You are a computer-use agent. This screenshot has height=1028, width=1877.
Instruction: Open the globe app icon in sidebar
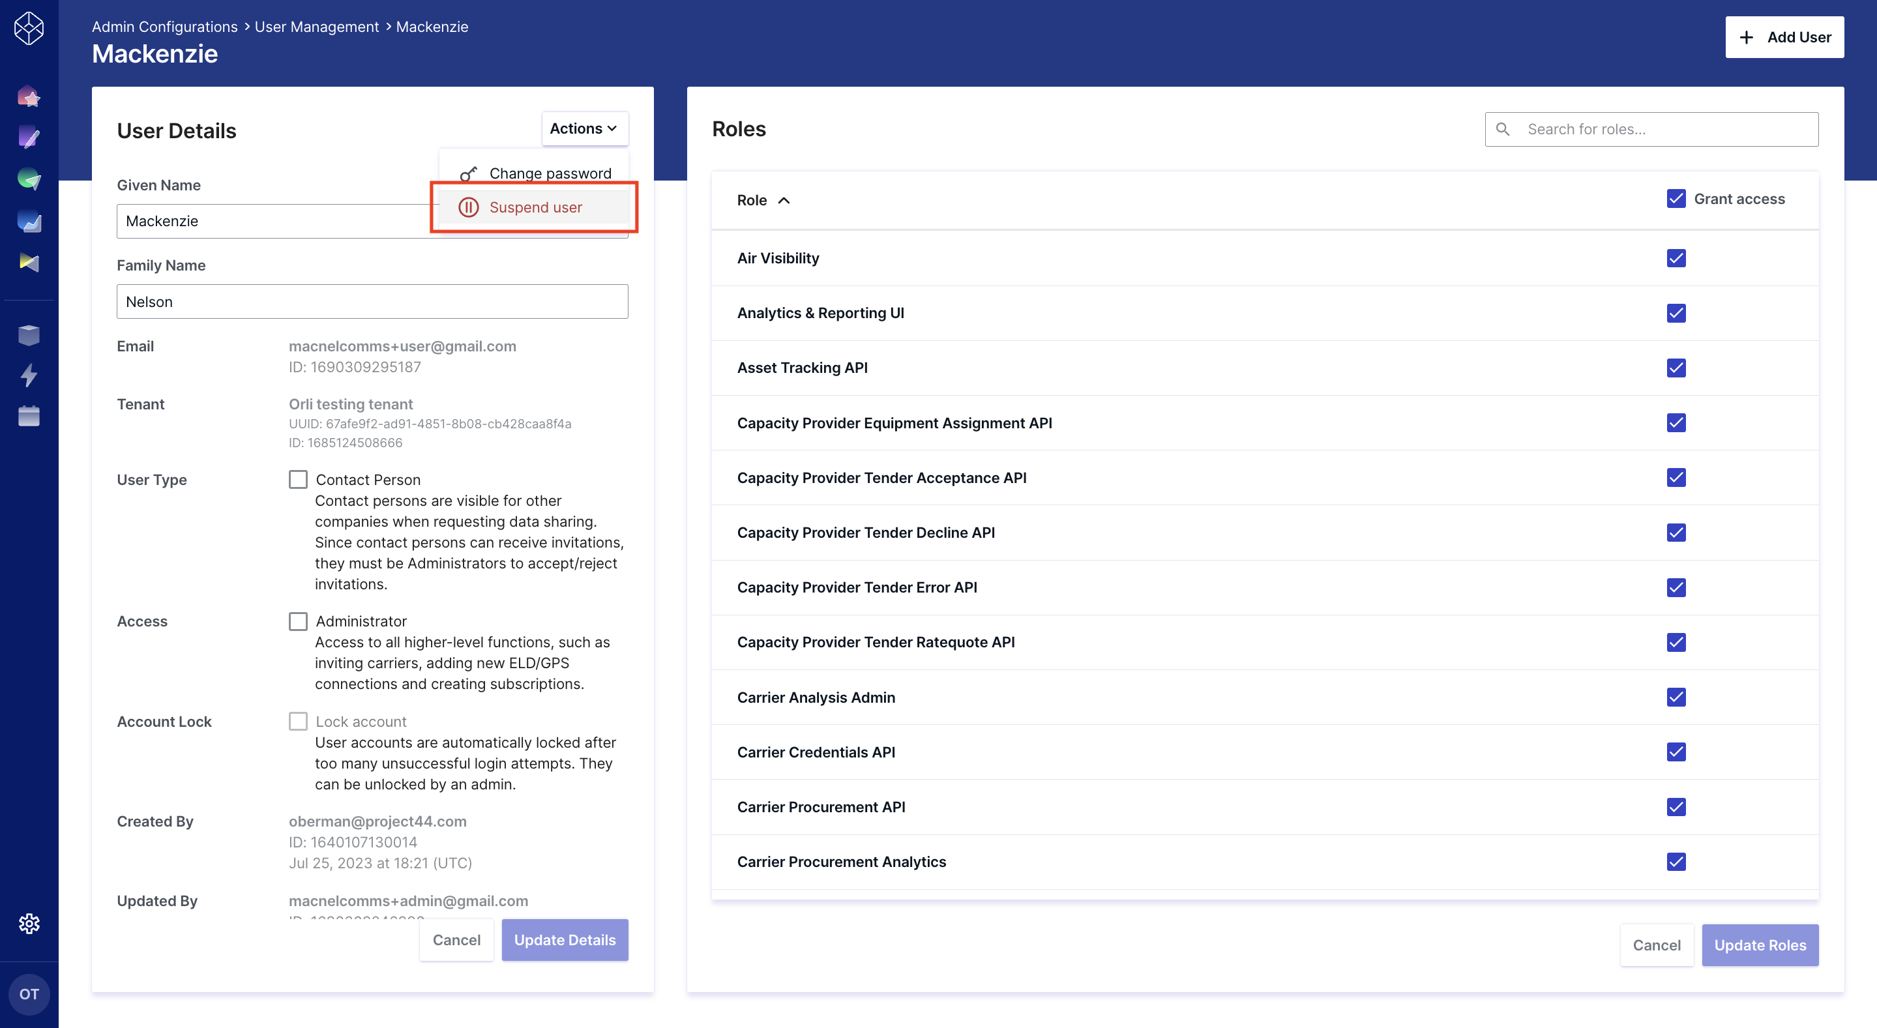(x=29, y=179)
